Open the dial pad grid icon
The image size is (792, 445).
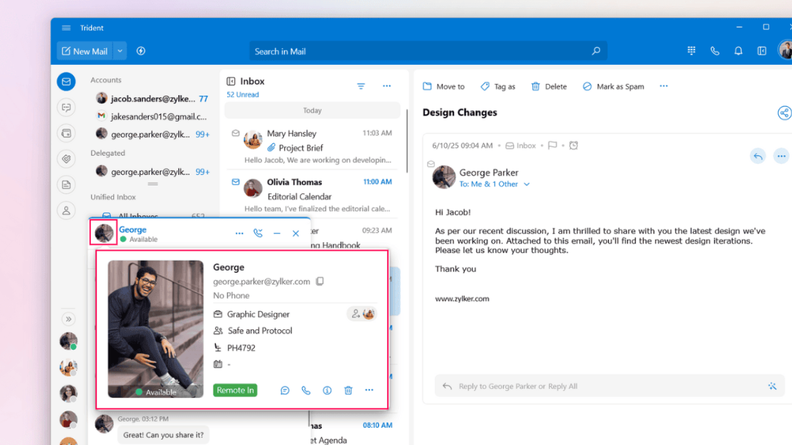tap(692, 51)
